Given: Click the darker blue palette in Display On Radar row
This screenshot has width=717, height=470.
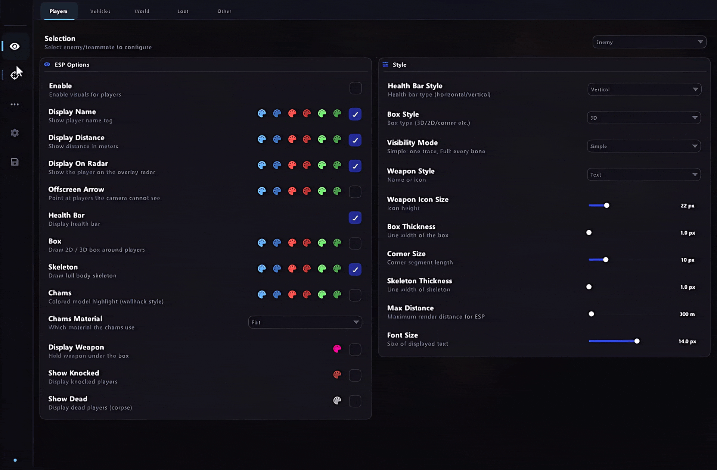Looking at the screenshot, I should tap(277, 165).
